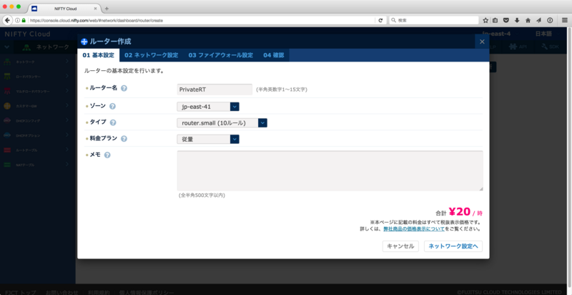The width and height of the screenshot is (572, 295).
Task: Click the paper-plane share icon in toolbar
Action: 539,21
